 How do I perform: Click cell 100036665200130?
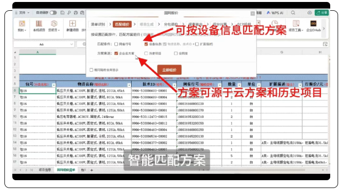click(199, 136)
